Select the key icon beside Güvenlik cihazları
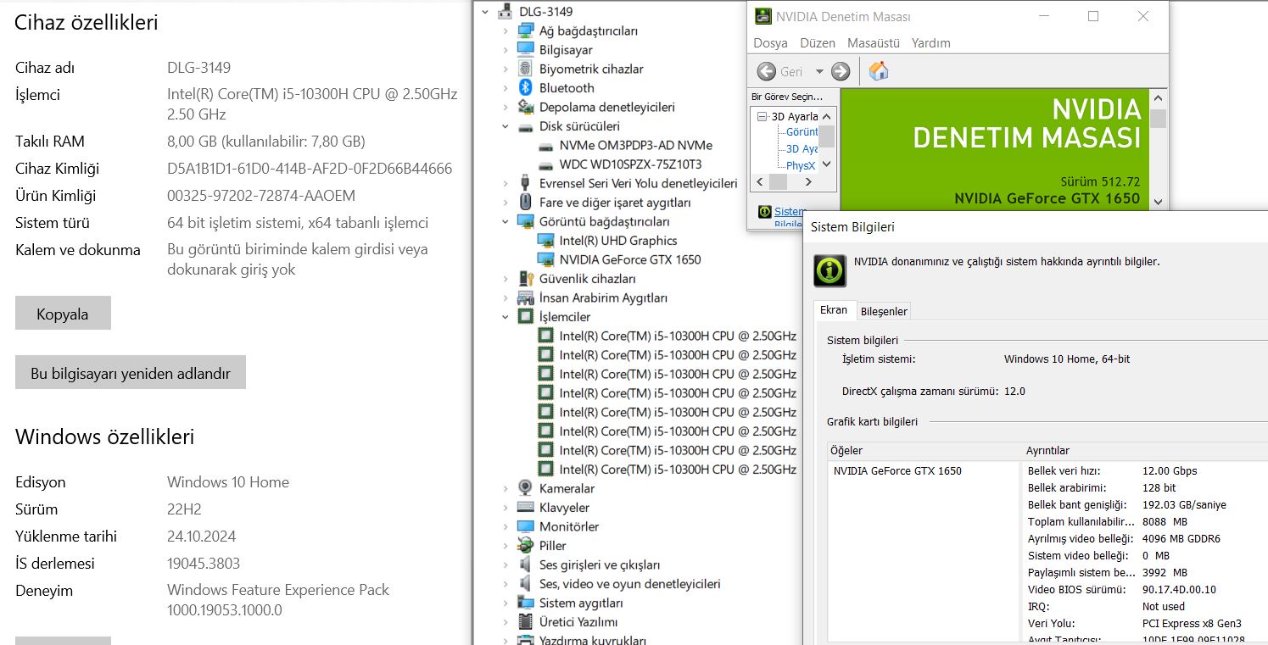1268x645 pixels. 526,279
